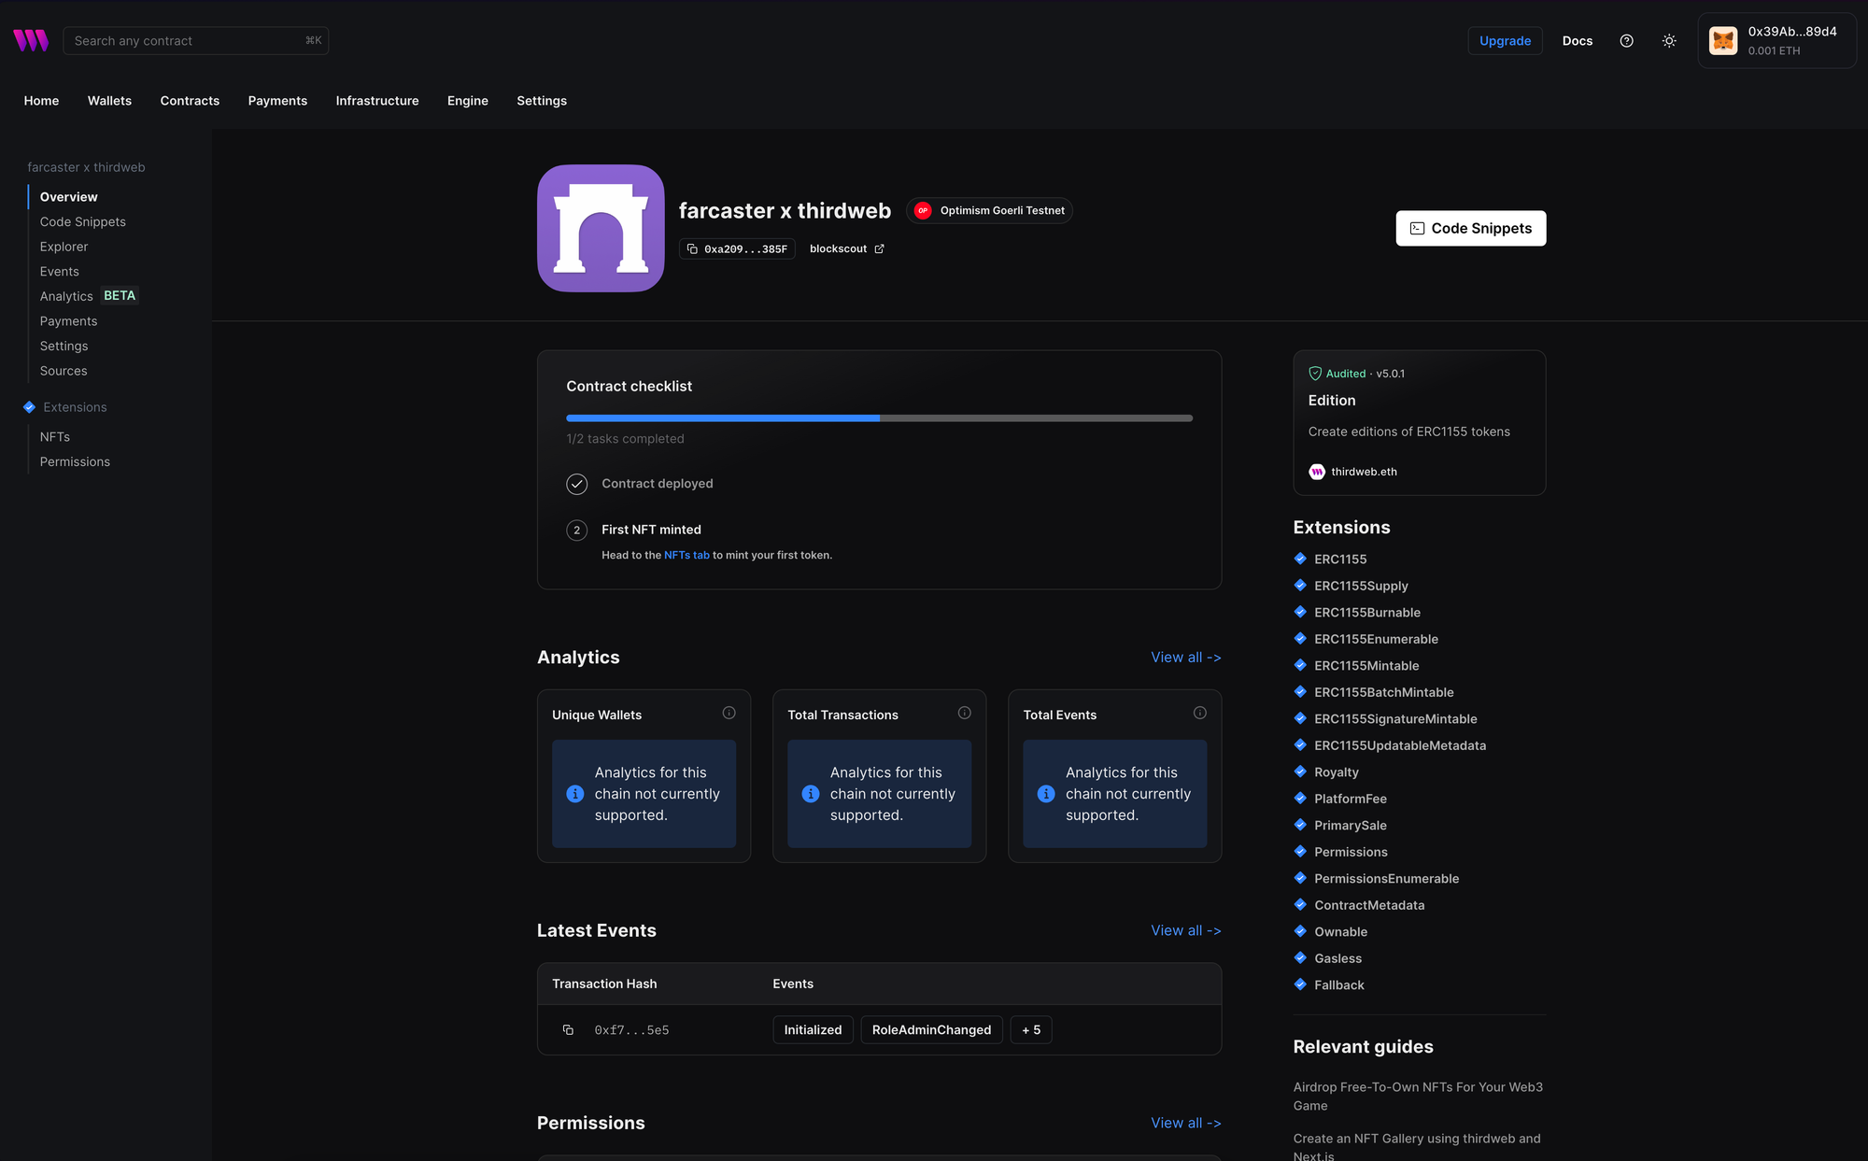1868x1161 pixels.
Task: Click the Total Transactions info icon
Action: [x=964, y=713]
